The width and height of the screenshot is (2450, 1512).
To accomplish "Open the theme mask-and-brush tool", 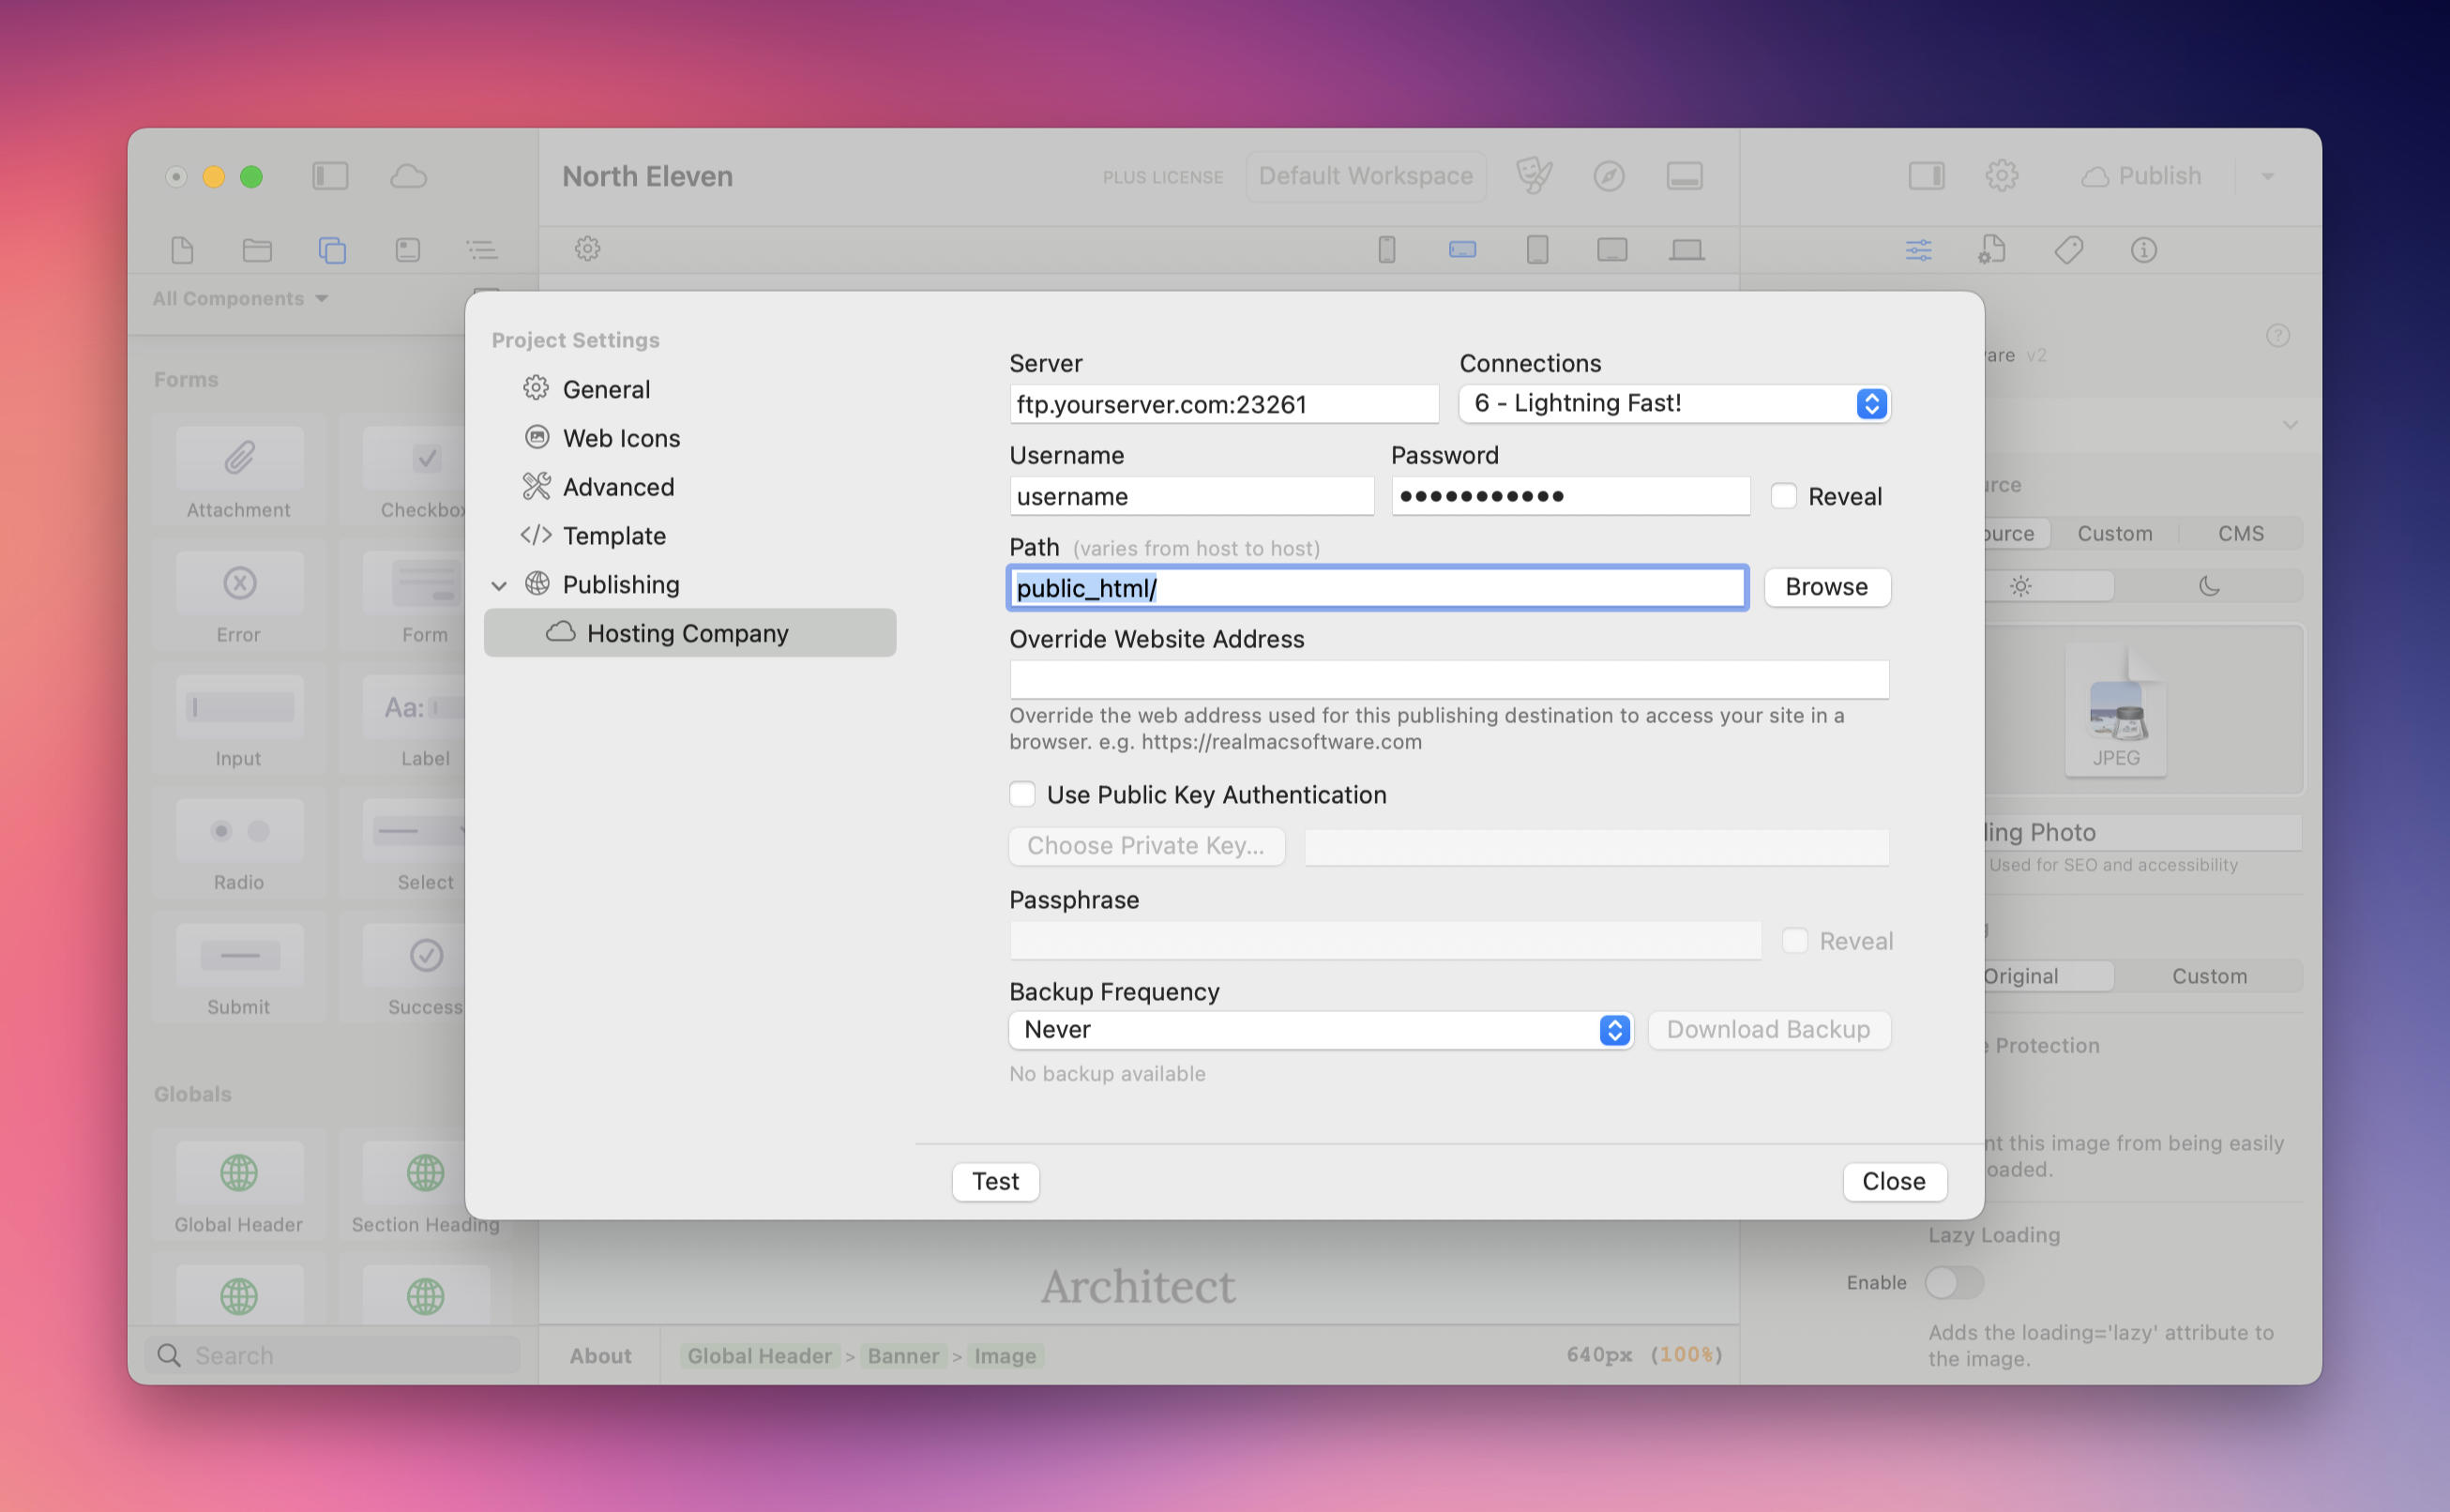I will [1534, 175].
